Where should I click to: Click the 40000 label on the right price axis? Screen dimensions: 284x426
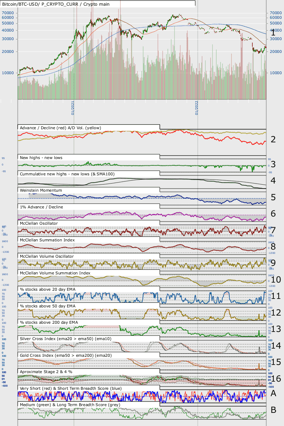click(x=276, y=30)
